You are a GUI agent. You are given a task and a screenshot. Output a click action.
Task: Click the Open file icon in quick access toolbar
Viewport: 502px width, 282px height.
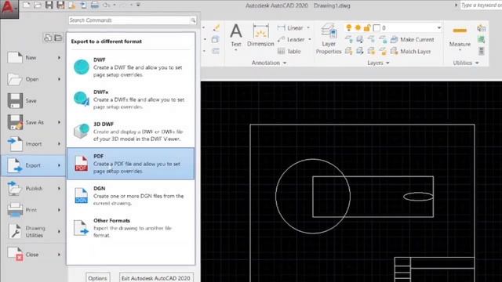(x=38, y=5)
